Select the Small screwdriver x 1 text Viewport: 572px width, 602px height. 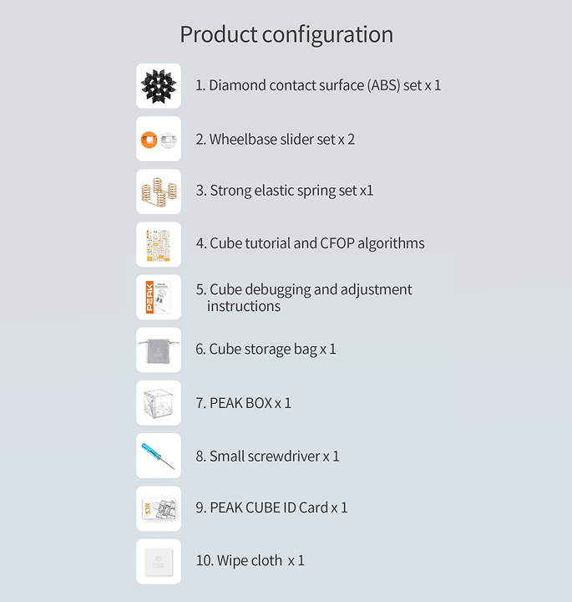click(x=267, y=457)
